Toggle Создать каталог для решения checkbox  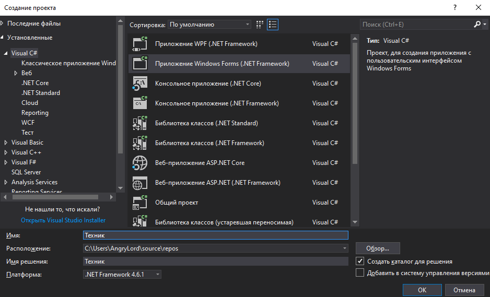pyautogui.click(x=360, y=261)
